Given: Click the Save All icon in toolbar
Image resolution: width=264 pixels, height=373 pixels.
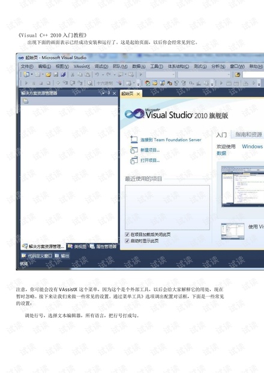Looking at the screenshot, I should [63, 75].
